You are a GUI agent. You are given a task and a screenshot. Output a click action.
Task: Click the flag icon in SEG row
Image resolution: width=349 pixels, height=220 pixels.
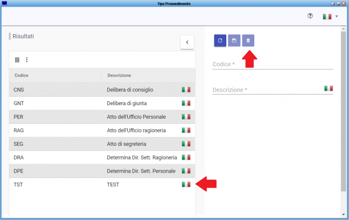coord(186,144)
